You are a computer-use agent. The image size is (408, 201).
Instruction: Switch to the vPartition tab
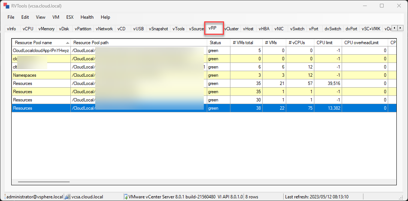83,29
